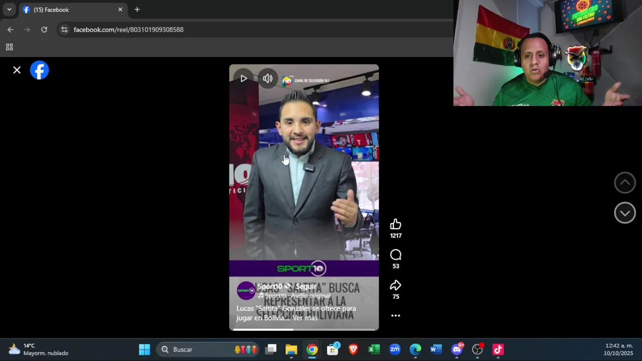This screenshot has height=361, width=642.
Task: Open Task View on the taskbar
Action: click(x=271, y=349)
